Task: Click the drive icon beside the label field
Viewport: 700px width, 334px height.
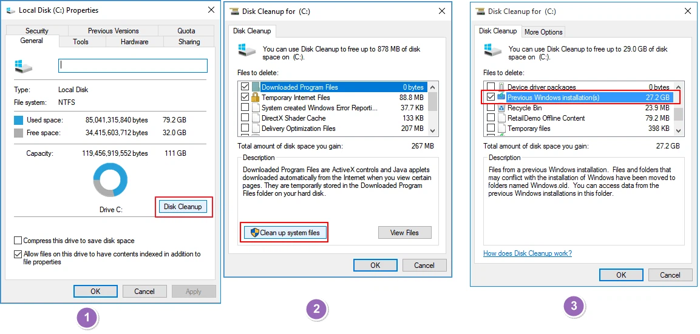Action: [23, 67]
